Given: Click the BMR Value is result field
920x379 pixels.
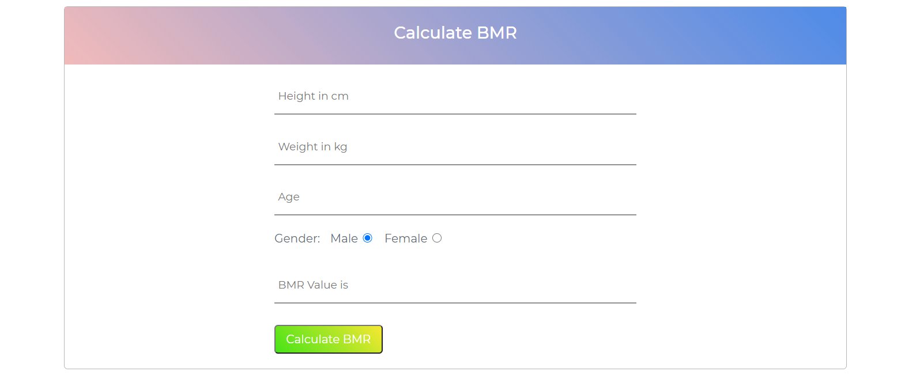Looking at the screenshot, I should click(x=455, y=286).
